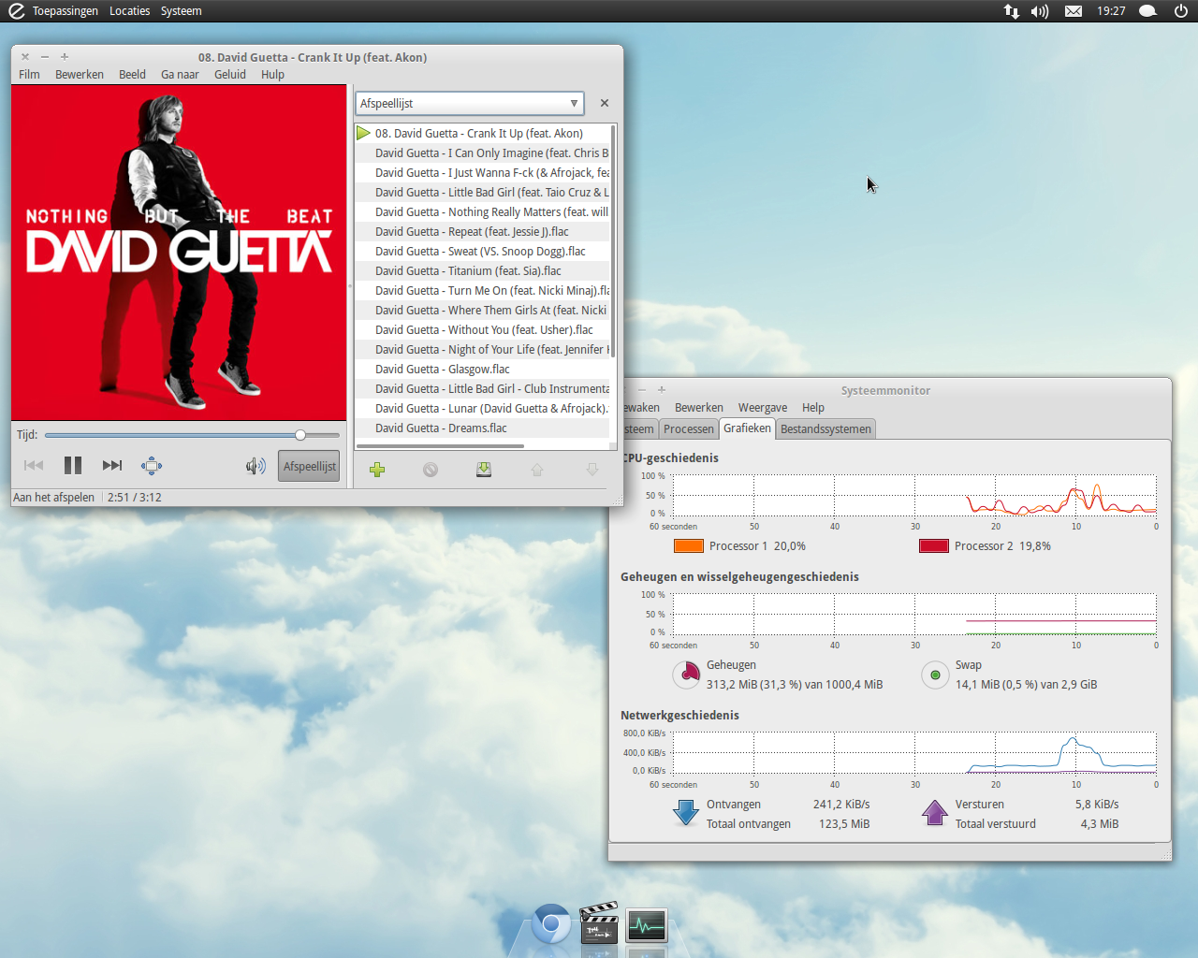Save the playlist using the download icon

484,470
